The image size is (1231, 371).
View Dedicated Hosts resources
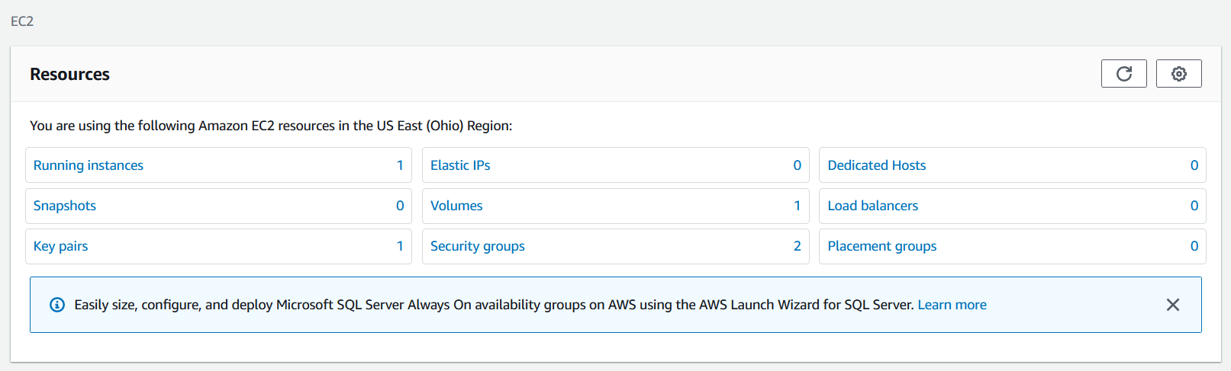point(876,165)
